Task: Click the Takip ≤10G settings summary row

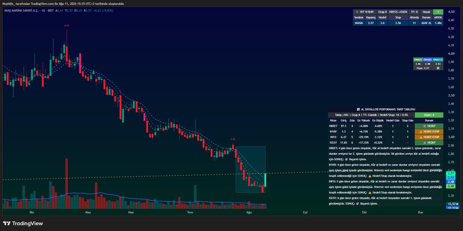Action: click(x=371, y=115)
